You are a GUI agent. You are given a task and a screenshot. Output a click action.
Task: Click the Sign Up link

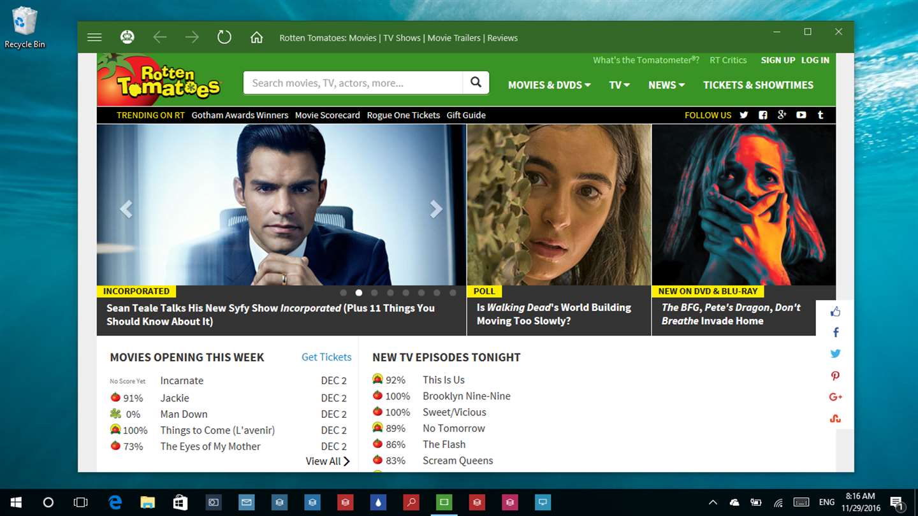pyautogui.click(x=778, y=60)
